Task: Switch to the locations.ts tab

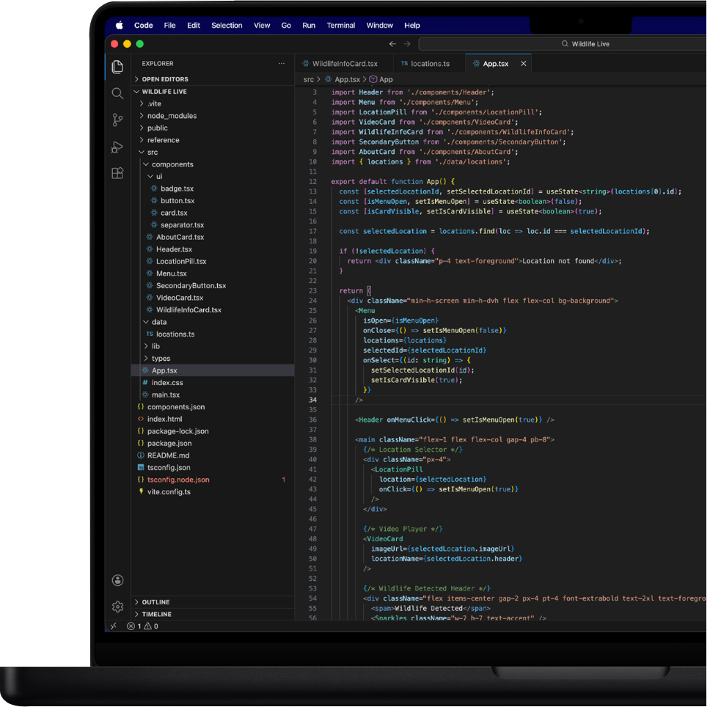Action: tap(428, 64)
